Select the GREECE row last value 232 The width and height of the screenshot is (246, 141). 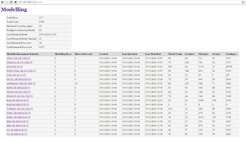187,62
